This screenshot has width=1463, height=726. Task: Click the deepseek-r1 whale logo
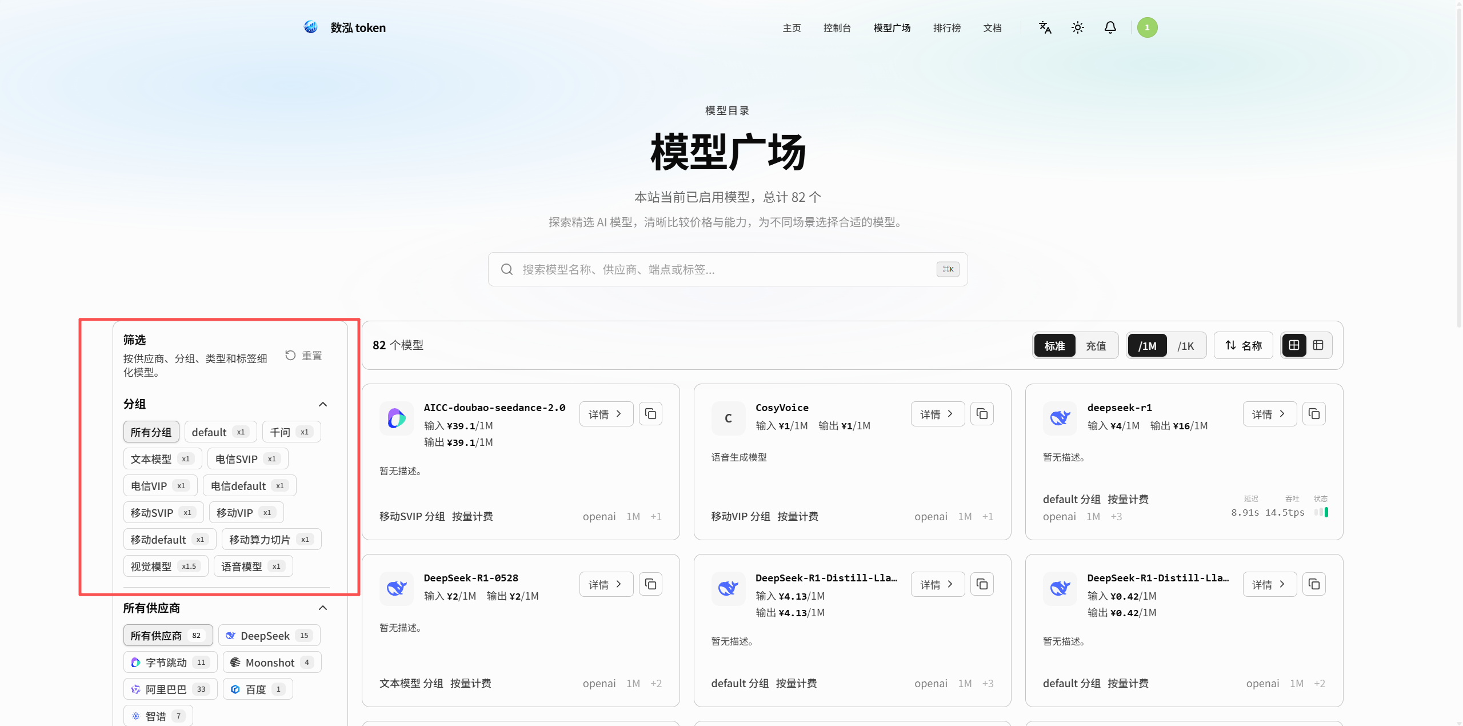coord(1060,418)
